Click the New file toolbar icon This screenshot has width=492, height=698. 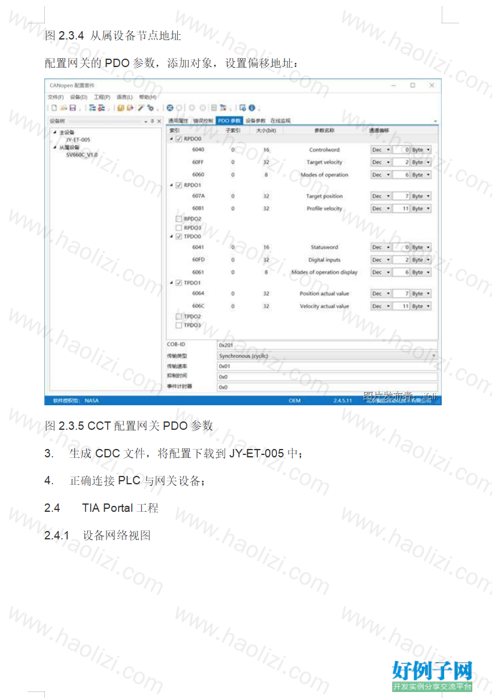click(x=54, y=108)
